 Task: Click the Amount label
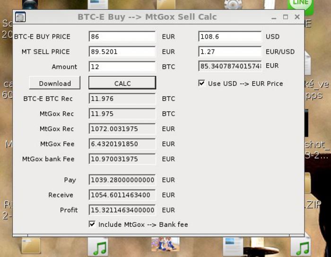point(64,66)
